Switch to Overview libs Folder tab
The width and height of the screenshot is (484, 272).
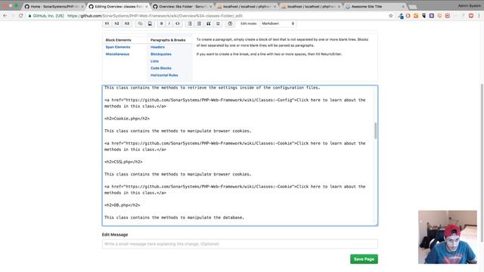click(x=182, y=7)
